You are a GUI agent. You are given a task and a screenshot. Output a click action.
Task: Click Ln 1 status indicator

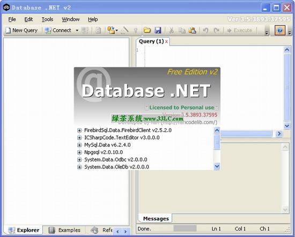[x=216, y=229]
